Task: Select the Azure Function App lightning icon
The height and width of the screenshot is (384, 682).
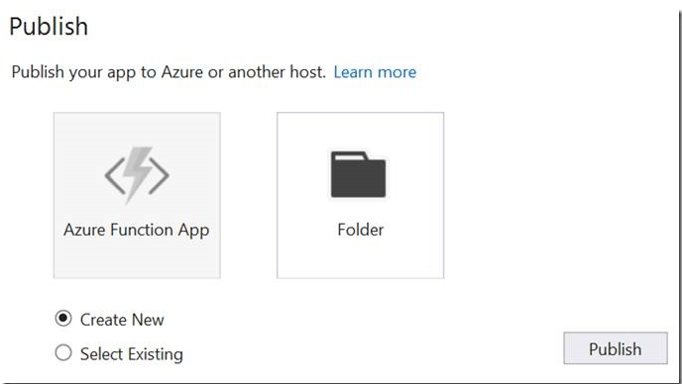Action: tap(137, 175)
